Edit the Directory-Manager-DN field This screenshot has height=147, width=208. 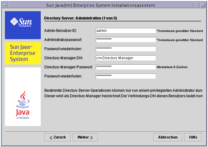[126, 58]
